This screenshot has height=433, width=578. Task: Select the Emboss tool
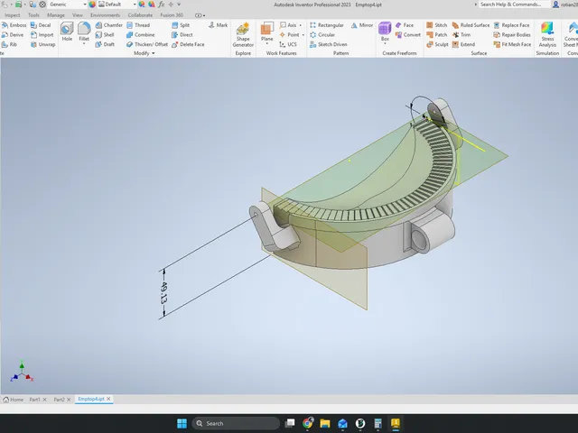14,25
